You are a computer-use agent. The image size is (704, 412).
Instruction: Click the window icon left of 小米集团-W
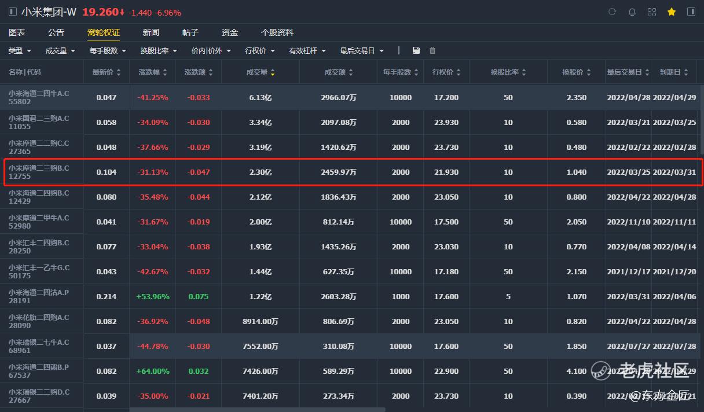pos(13,12)
